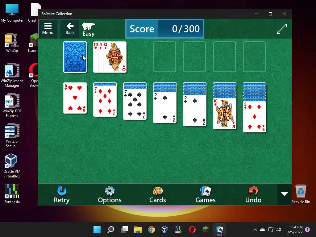Image resolution: width=316 pixels, height=237 pixels.
Task: Select the 10 of hearts in waste
Action: pyautogui.click(x=96, y=57)
